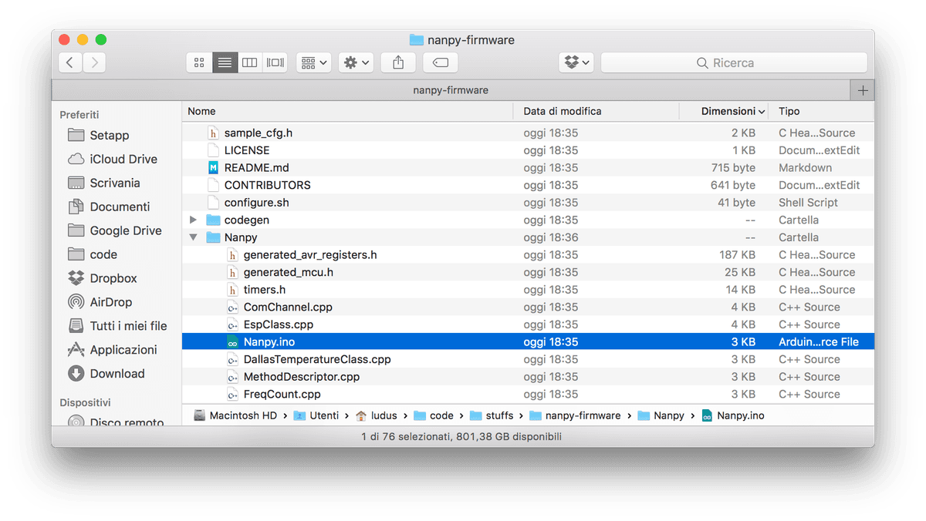Expand the codegen folder

pos(193,220)
